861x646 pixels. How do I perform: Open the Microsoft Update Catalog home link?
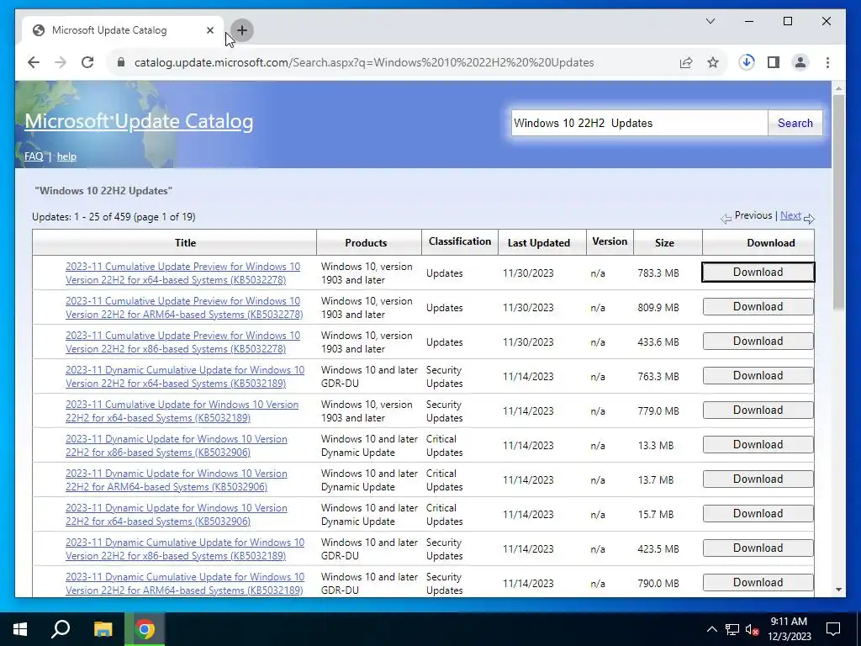coord(139,121)
